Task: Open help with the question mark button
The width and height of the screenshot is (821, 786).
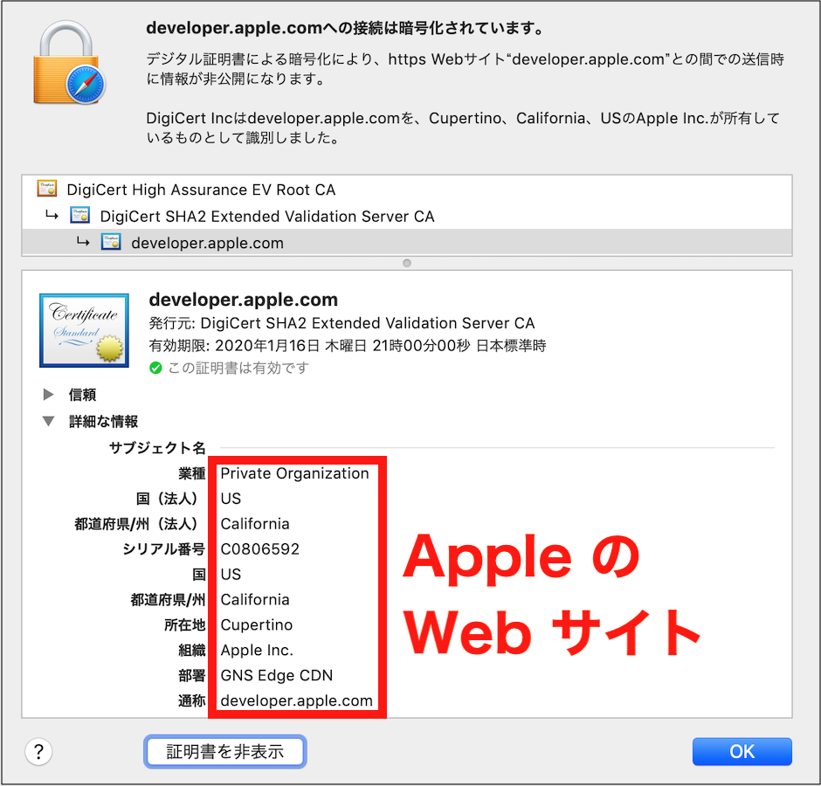Action: [38, 752]
